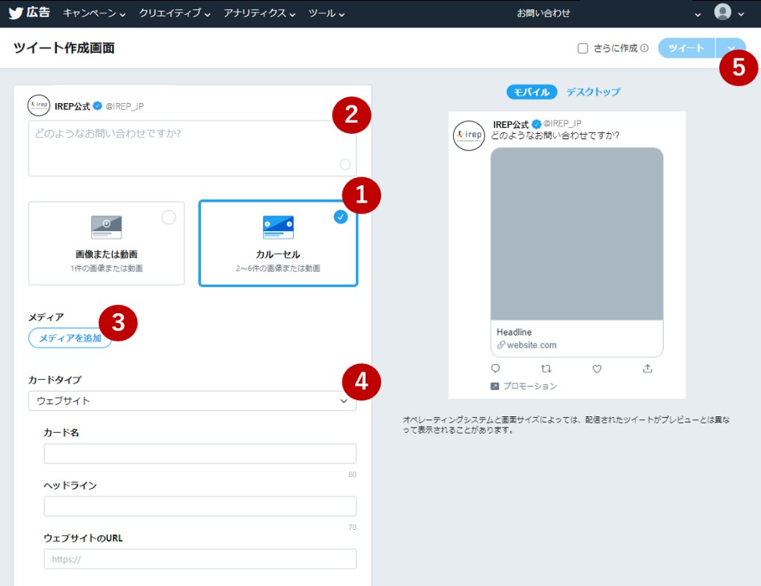Click the メディアを追加 button
761x586 pixels.
70,338
